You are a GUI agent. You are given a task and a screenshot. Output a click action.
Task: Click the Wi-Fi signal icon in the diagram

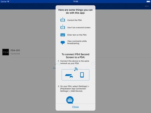click(x=76, y=69)
